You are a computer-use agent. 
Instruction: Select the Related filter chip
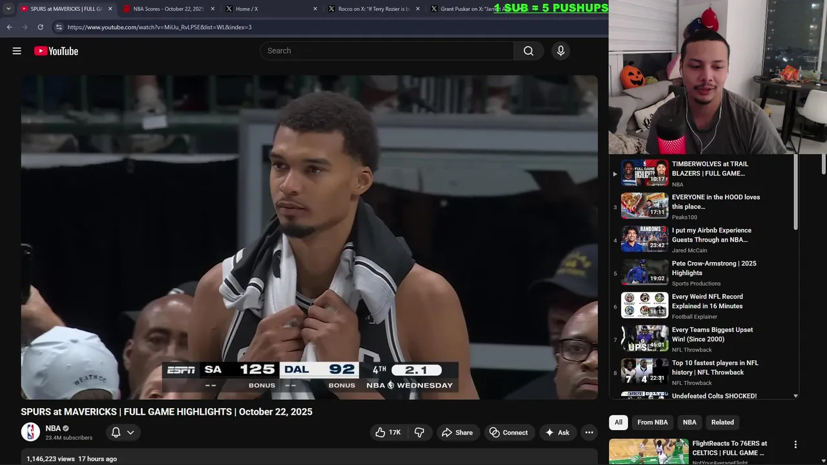[x=722, y=422]
